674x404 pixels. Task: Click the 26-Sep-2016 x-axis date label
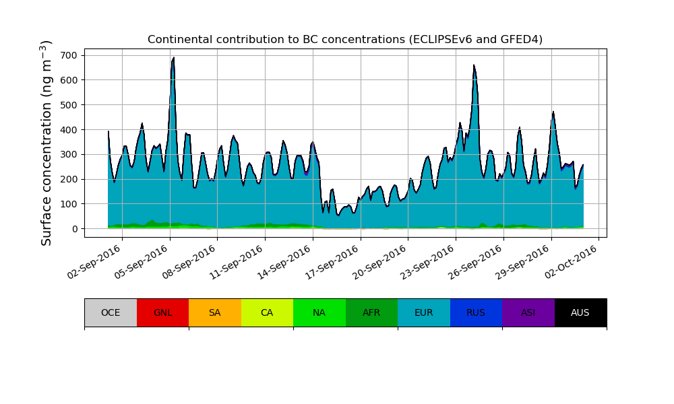[x=477, y=261]
